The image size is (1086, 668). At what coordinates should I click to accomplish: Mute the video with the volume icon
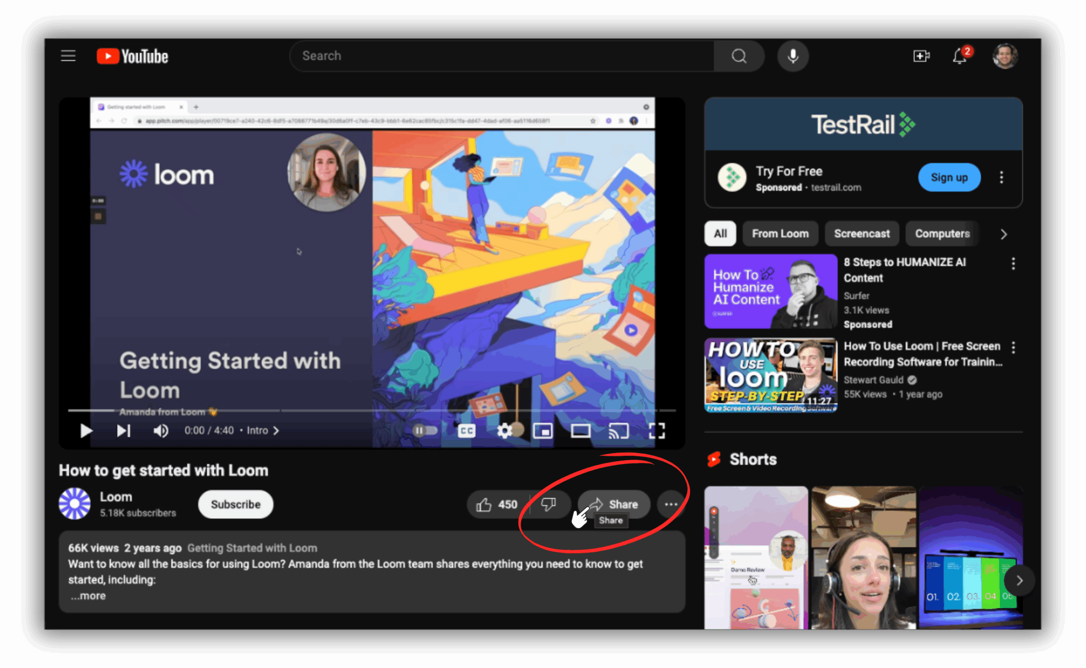coord(160,431)
